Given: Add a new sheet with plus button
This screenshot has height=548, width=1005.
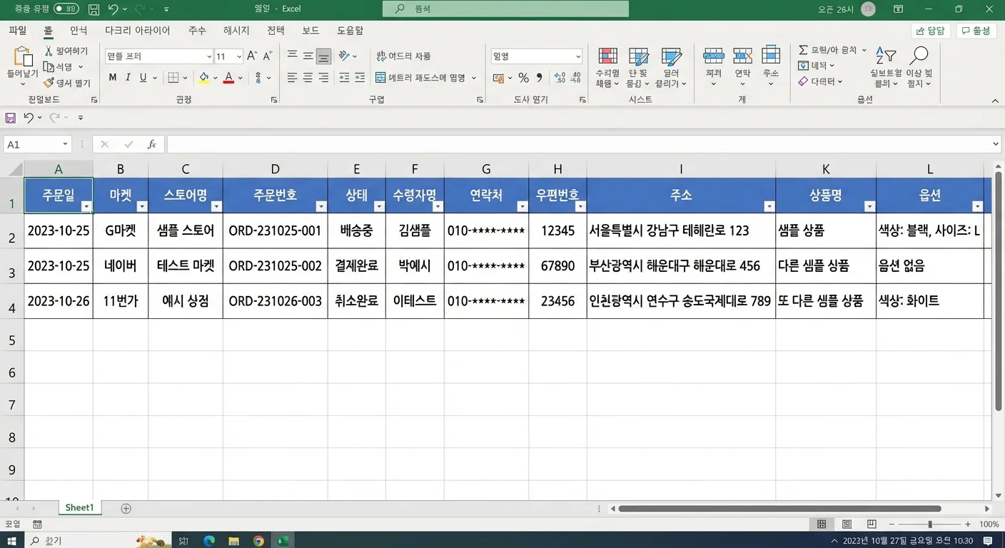Looking at the screenshot, I should 126,507.
